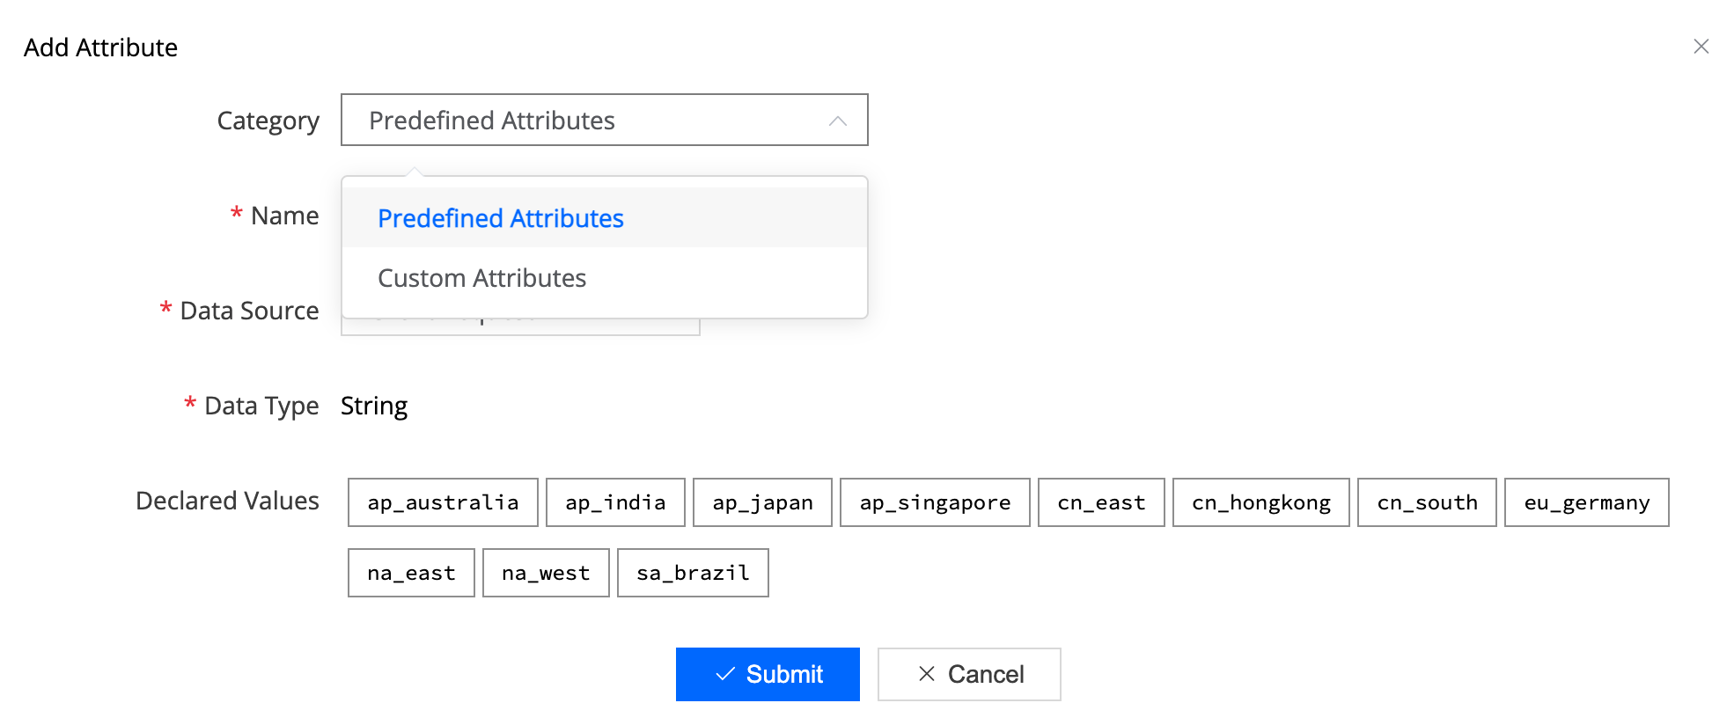Select the na_west declared value
This screenshot has width=1734, height=725.
point(546,573)
